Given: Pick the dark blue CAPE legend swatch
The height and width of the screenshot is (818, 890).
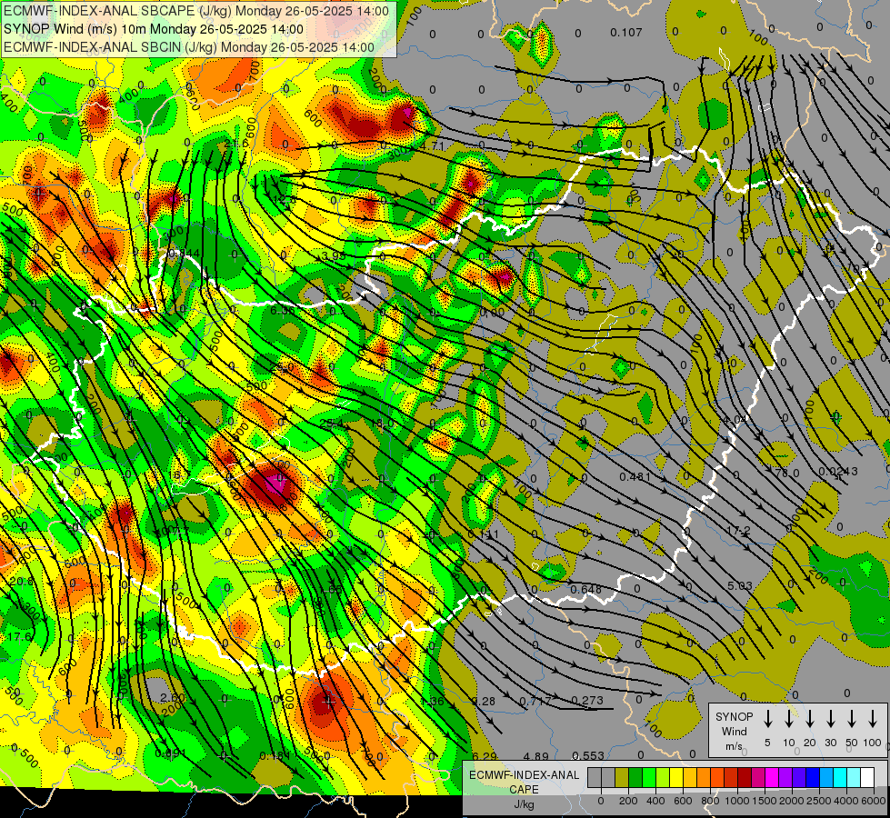Looking at the screenshot, I should pyautogui.click(x=812, y=777).
